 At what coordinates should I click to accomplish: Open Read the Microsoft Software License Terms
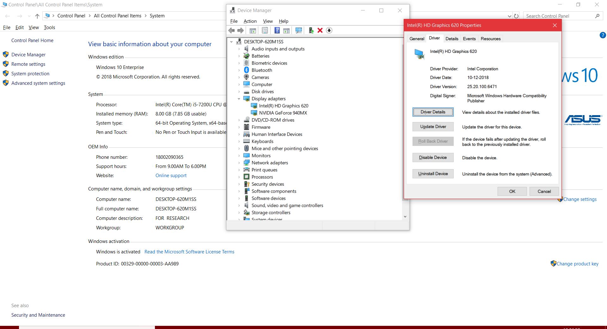tap(189, 252)
